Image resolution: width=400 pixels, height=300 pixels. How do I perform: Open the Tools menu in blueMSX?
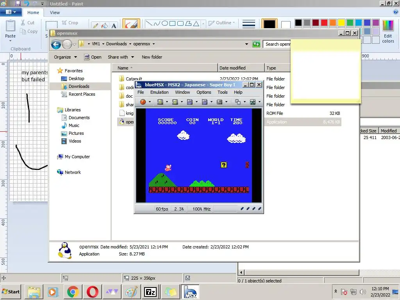tap(222, 92)
